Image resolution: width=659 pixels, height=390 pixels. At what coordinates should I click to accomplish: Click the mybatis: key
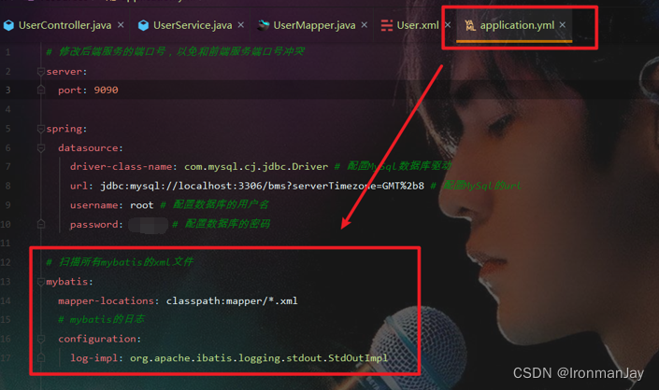click(69, 282)
